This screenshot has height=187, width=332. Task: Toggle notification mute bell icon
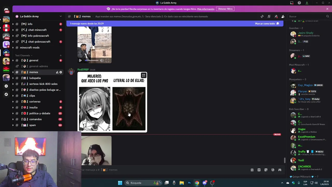[x=269, y=16]
